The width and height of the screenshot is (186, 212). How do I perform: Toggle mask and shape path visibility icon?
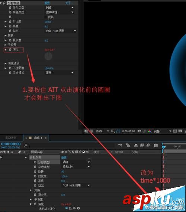click(x=118, y=131)
